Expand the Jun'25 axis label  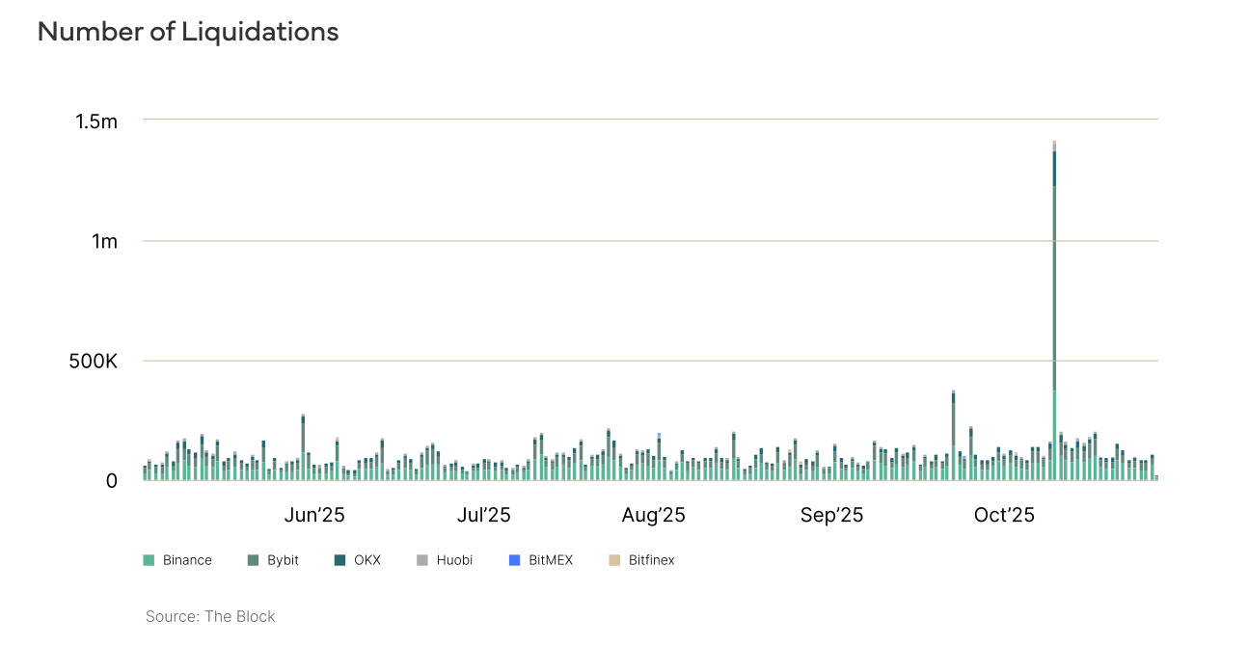(314, 515)
